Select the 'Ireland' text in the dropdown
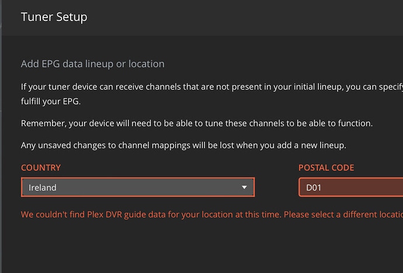 point(43,188)
